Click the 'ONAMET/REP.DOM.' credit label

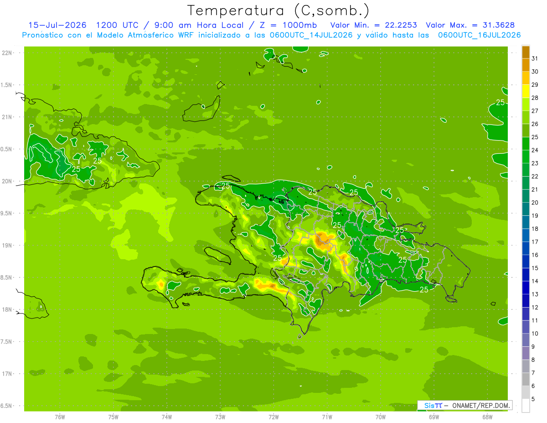pos(481,405)
